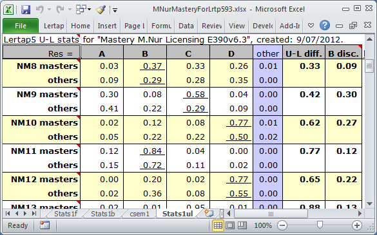The height and width of the screenshot is (235, 377).
Task: Open the Add-Ins ribbon tab
Action: pos(289,26)
